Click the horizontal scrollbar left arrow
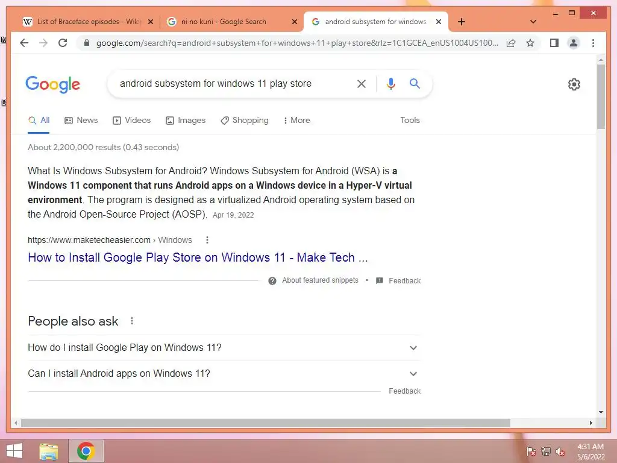 (x=16, y=423)
